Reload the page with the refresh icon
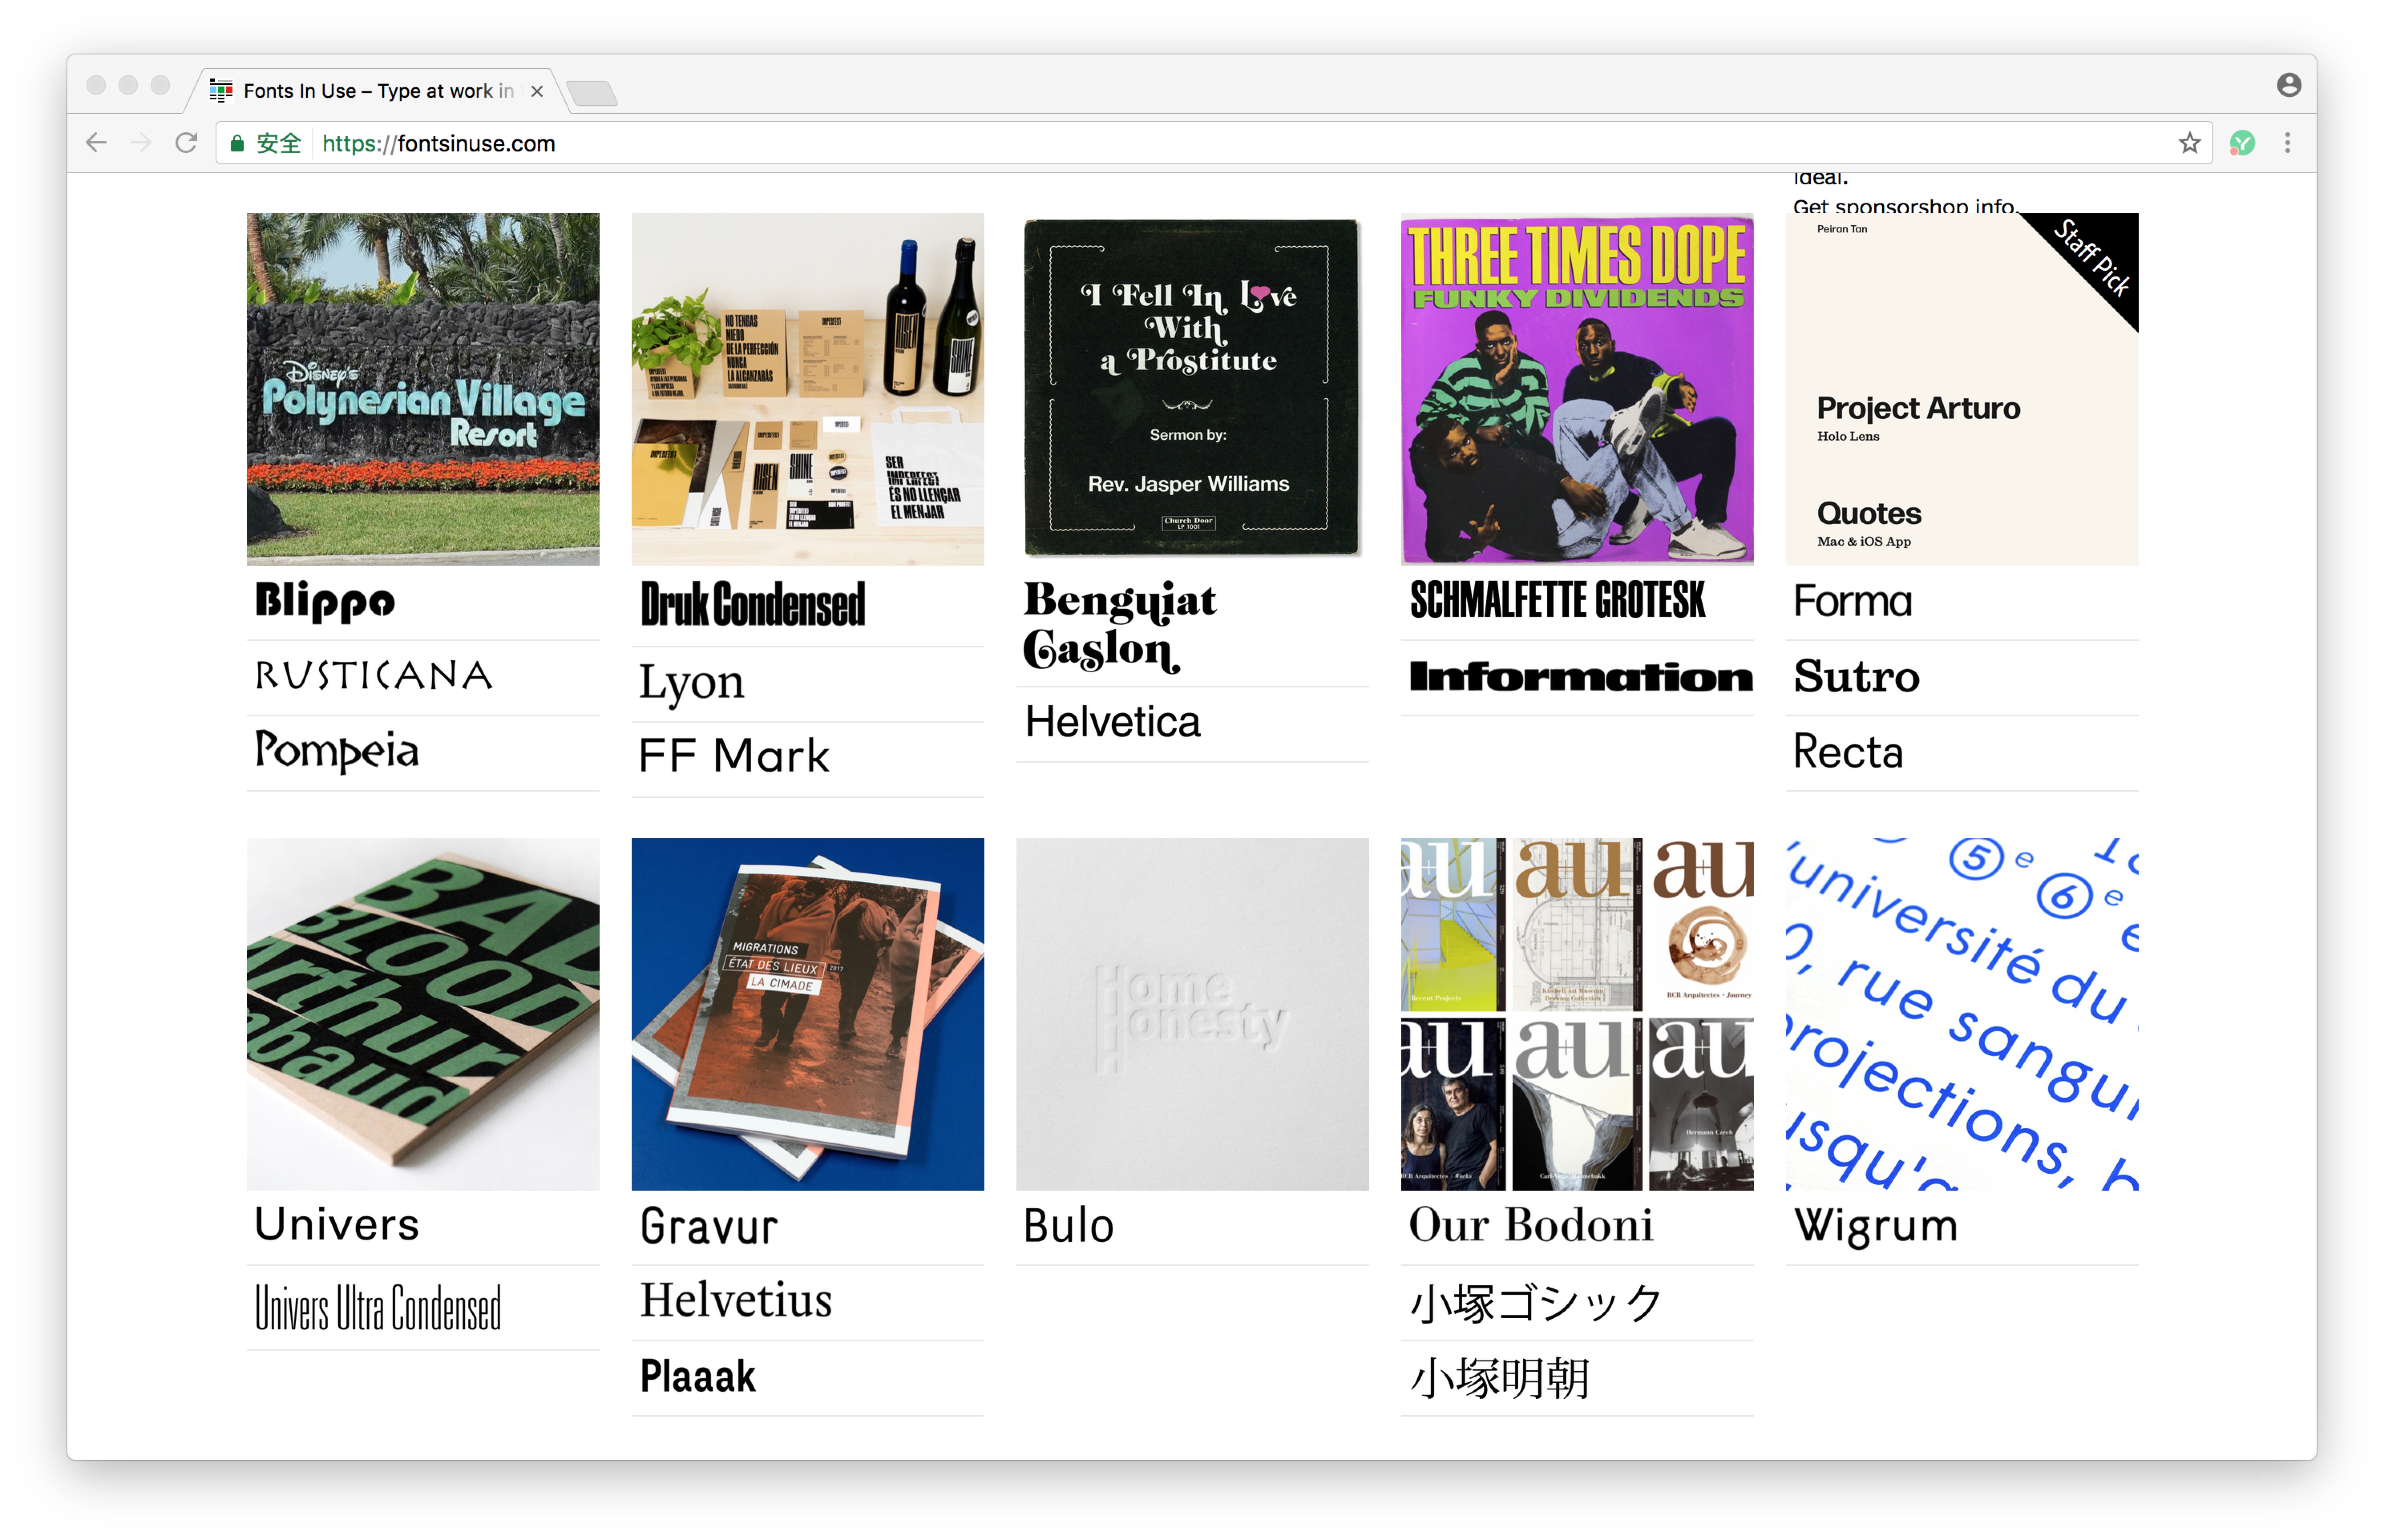This screenshot has width=2384, height=1540. pyautogui.click(x=186, y=143)
